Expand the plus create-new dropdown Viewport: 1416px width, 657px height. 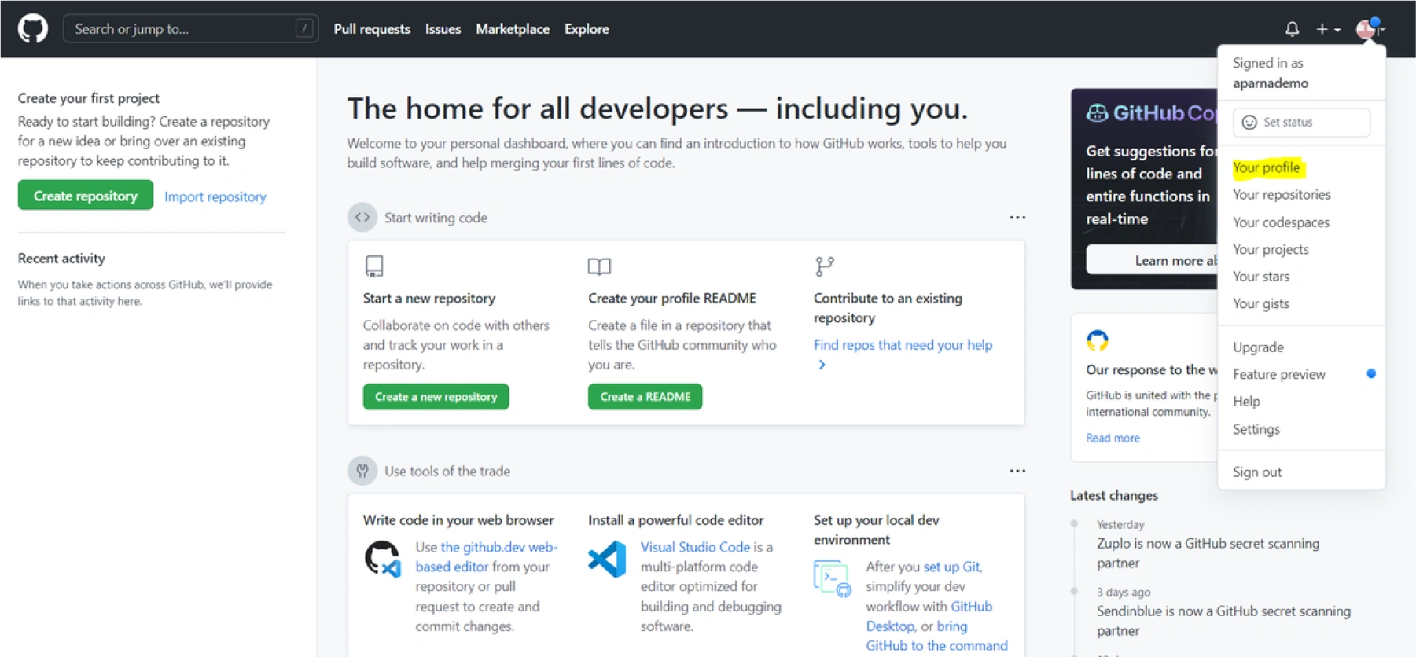point(1327,29)
